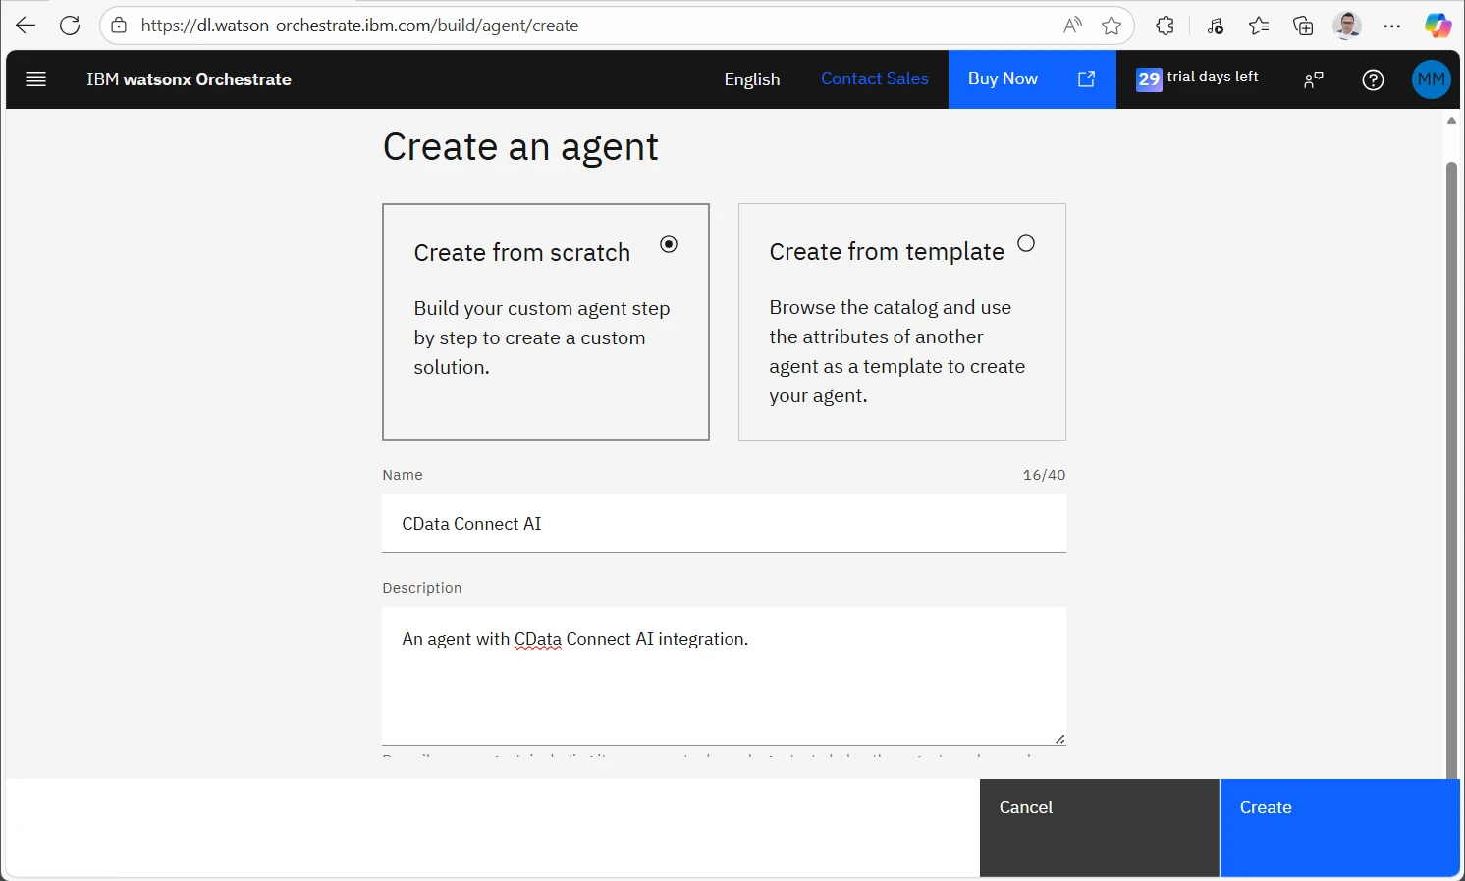Open browser Settings and more menu

pos(1392,26)
